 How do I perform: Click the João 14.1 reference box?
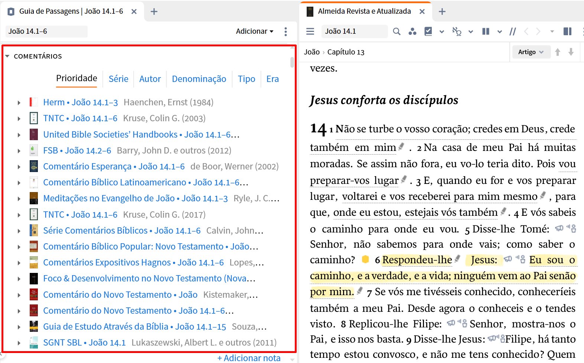click(x=354, y=32)
